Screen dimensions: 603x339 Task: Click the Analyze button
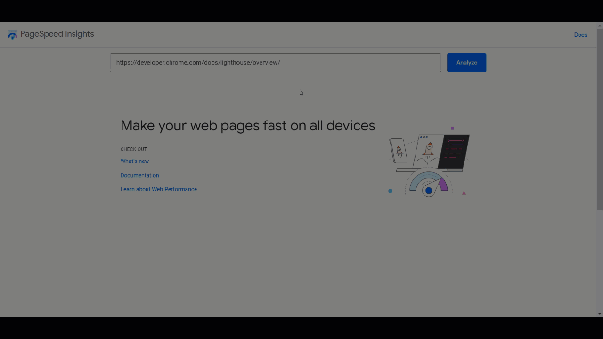pos(466,62)
